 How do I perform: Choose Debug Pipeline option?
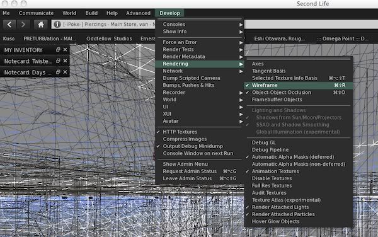tap(299, 150)
